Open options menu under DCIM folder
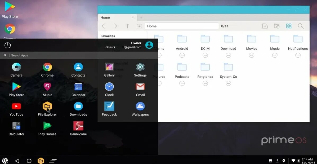The image size is (317, 164). (205, 55)
